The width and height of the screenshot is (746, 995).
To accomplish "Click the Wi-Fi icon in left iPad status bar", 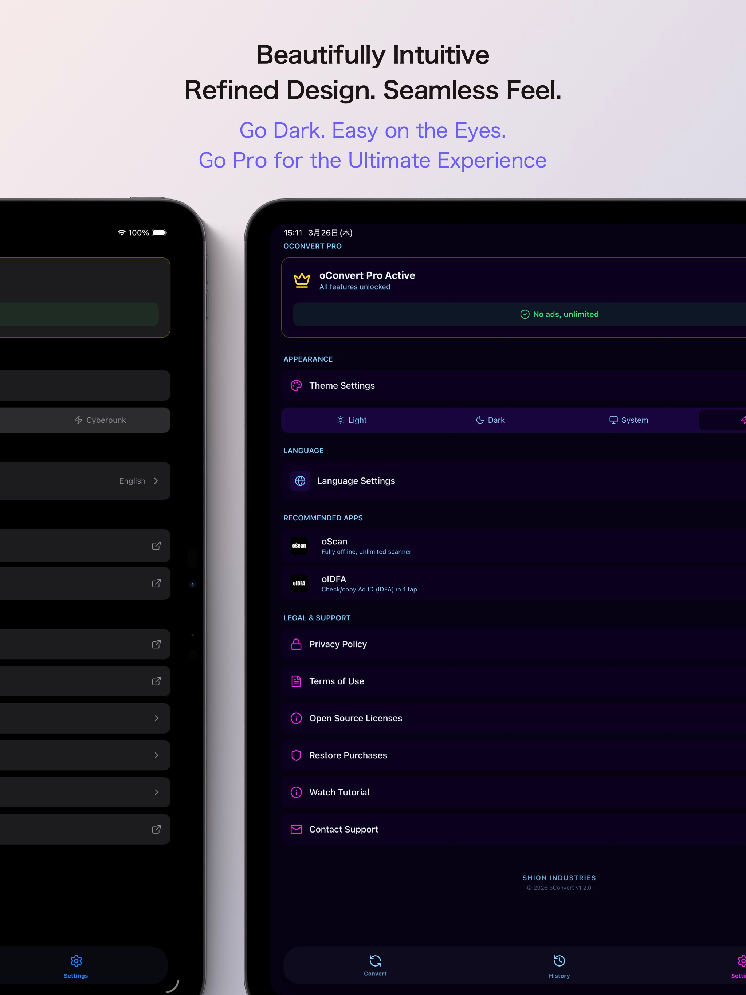I will [x=122, y=233].
